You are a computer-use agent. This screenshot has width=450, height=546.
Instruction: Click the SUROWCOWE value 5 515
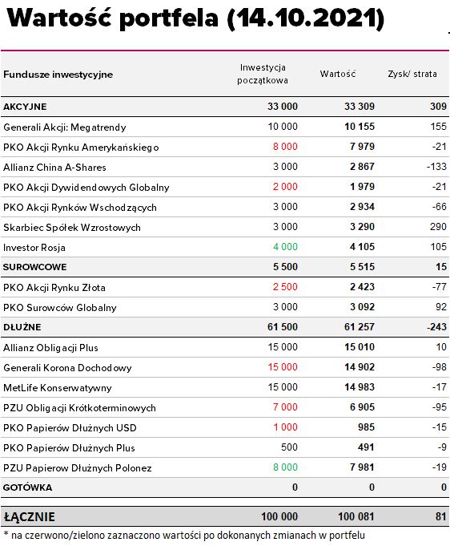tap(362, 267)
